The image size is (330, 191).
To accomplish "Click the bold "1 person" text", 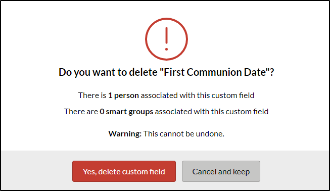I will [x=123, y=96].
